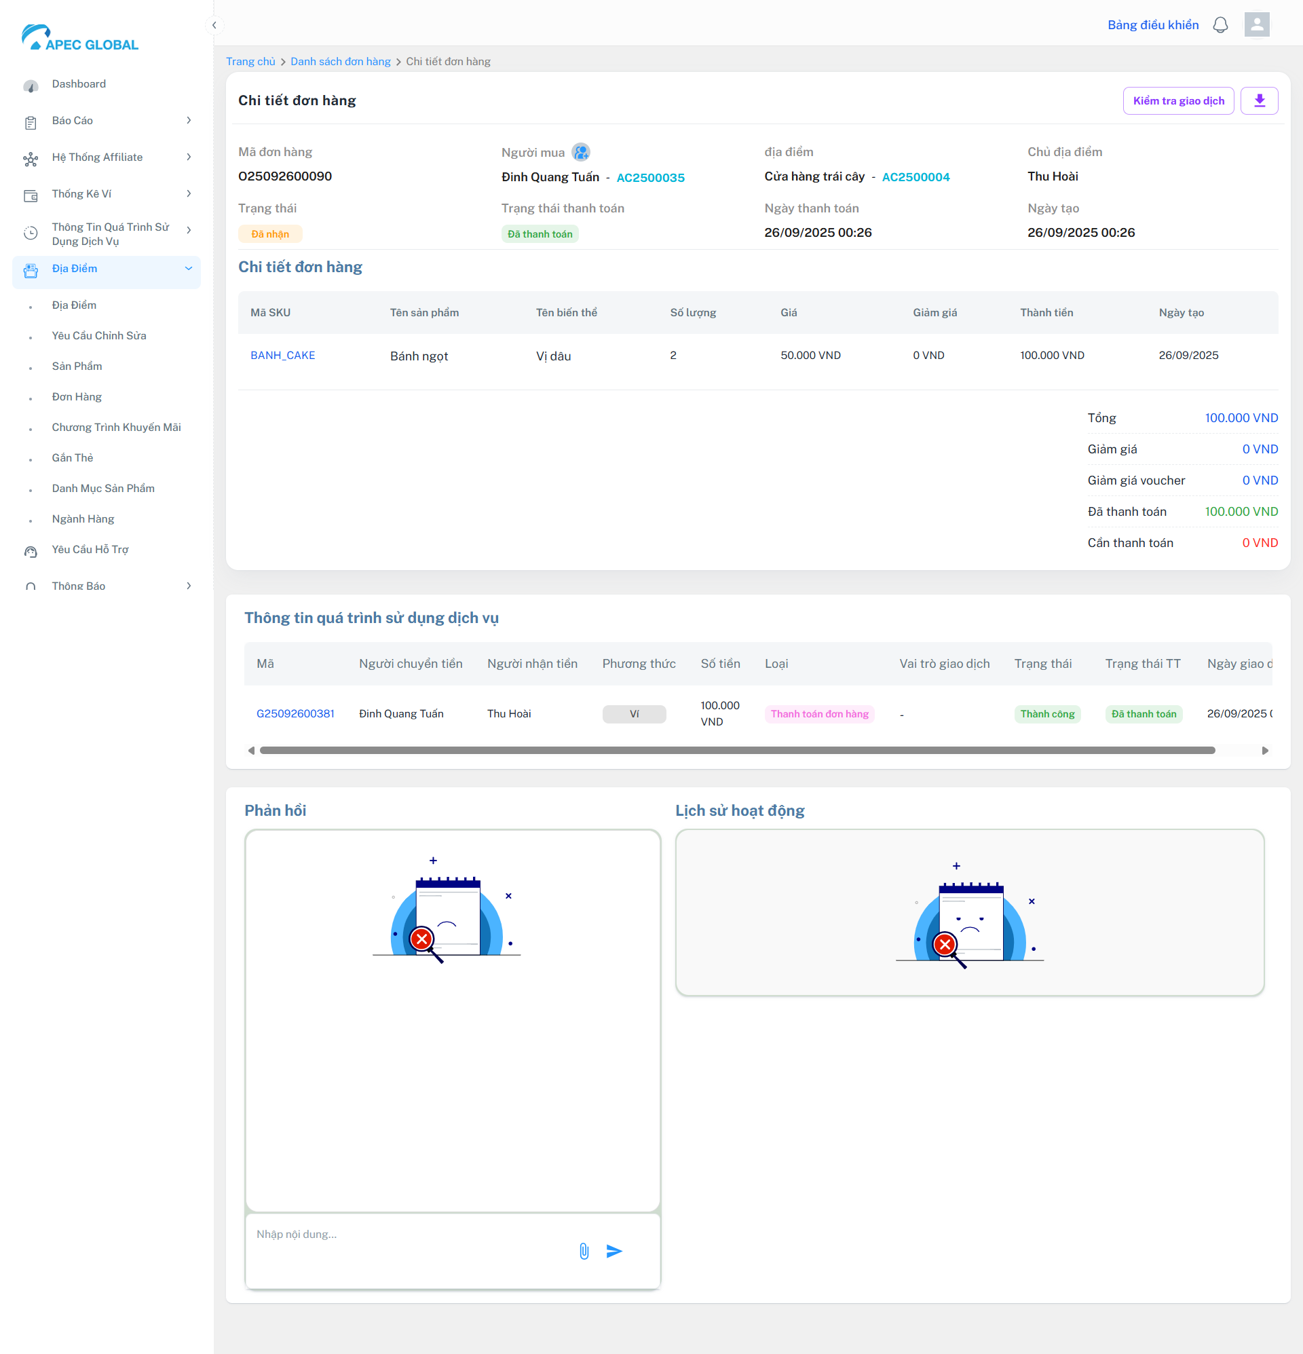Viewport: 1303px width, 1354px height.
Task: Click the horizontal scrollbar of transaction table
Action: (x=736, y=750)
